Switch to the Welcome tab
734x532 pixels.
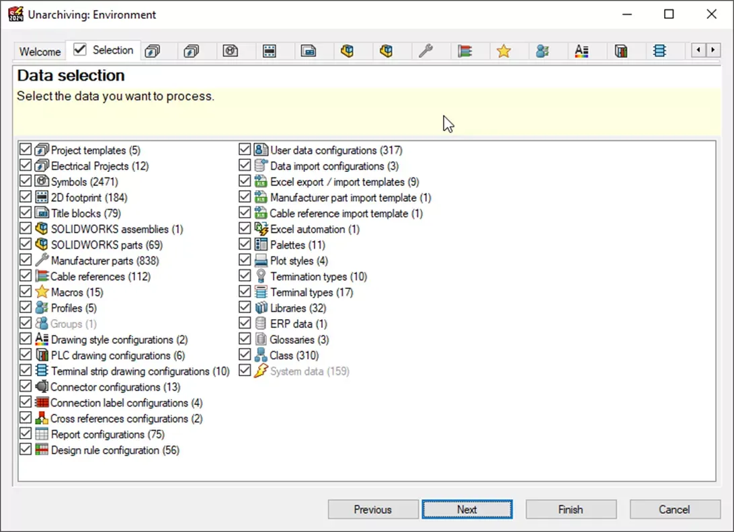[x=40, y=52]
